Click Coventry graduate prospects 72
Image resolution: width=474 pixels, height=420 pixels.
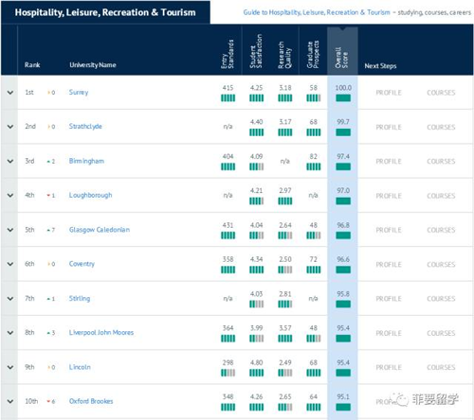[x=313, y=259]
